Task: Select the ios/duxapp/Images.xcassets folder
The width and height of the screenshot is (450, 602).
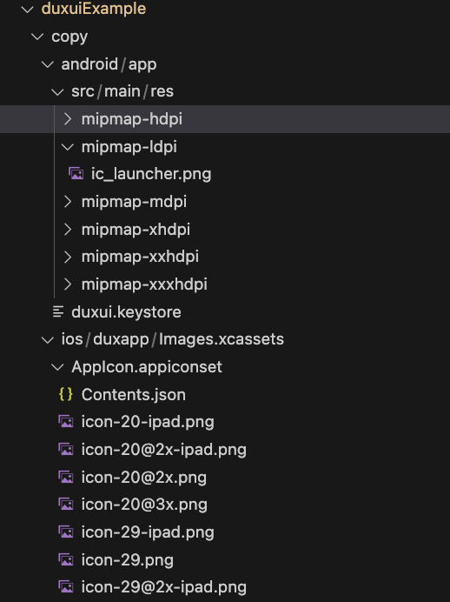Action: click(225, 339)
